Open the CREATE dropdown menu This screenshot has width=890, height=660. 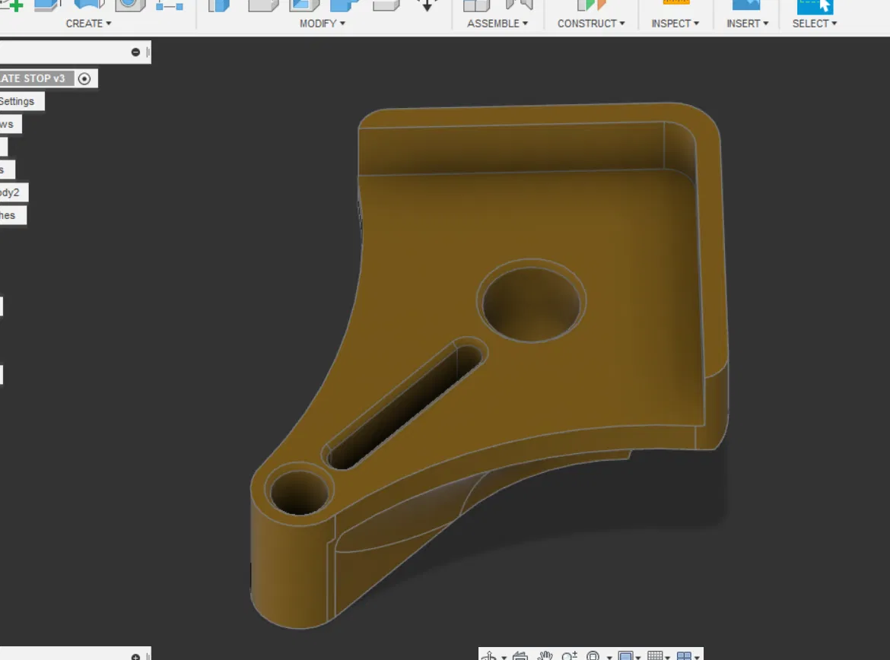88,24
